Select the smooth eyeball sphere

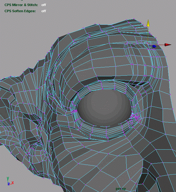point(104,108)
